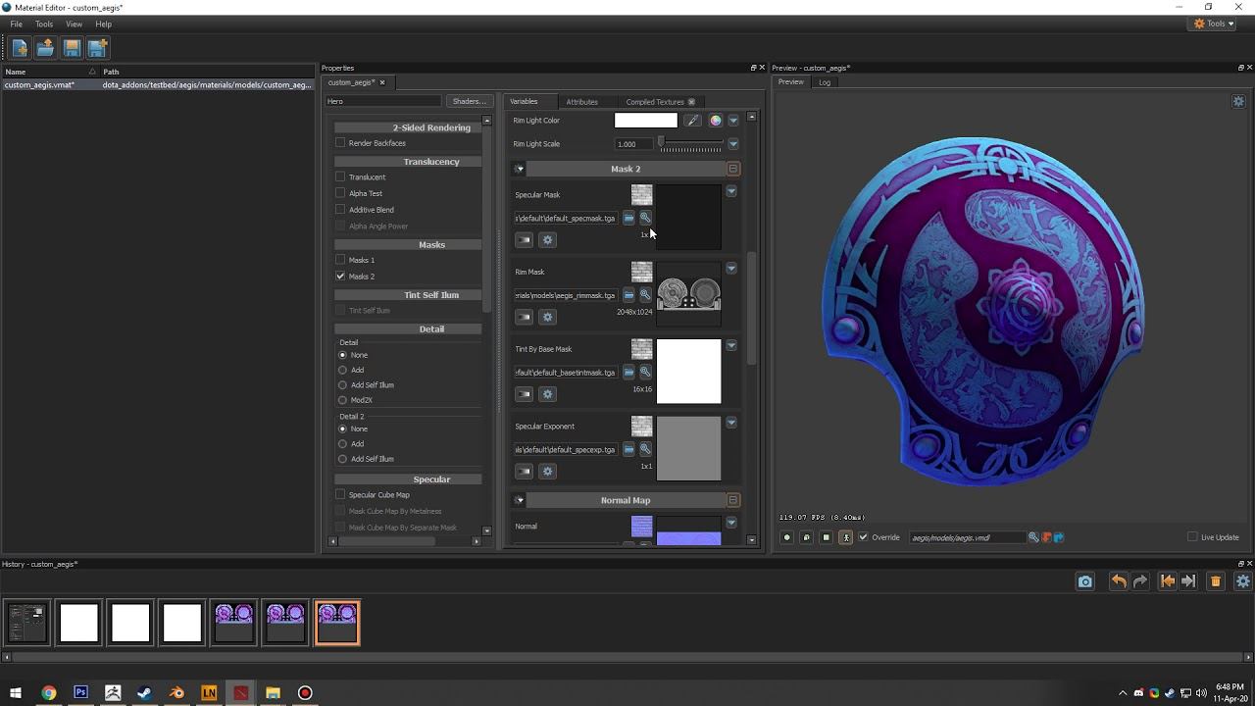Open Tint By Base Mask options dropdown

(730, 345)
